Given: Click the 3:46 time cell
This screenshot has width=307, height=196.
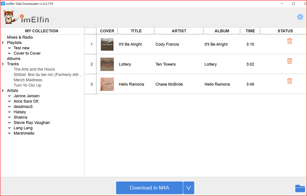Looking at the screenshot, I should click(250, 84).
